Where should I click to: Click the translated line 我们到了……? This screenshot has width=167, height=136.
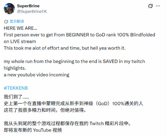point(16,97)
